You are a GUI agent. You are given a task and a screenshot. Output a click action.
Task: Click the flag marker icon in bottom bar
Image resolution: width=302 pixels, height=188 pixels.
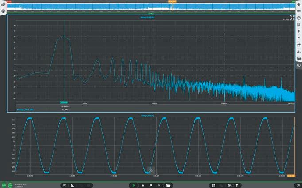tap(237, 185)
